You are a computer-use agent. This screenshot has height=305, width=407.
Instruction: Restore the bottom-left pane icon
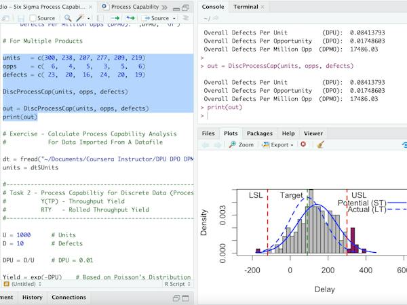[x=176, y=298]
